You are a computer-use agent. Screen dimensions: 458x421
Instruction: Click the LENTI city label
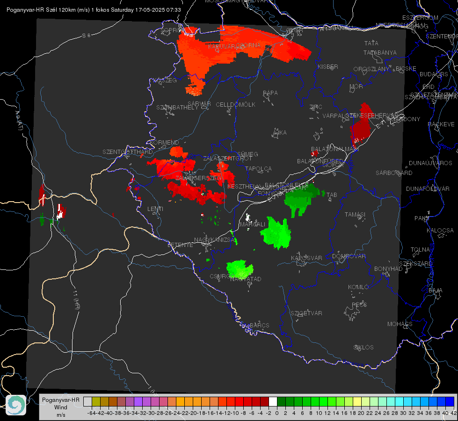[155, 209]
